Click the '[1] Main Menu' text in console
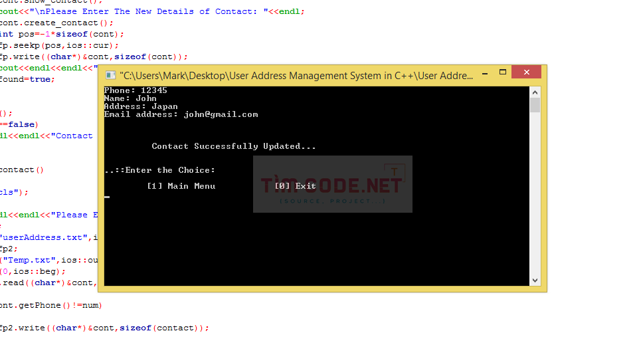639x341 pixels. 181,186
